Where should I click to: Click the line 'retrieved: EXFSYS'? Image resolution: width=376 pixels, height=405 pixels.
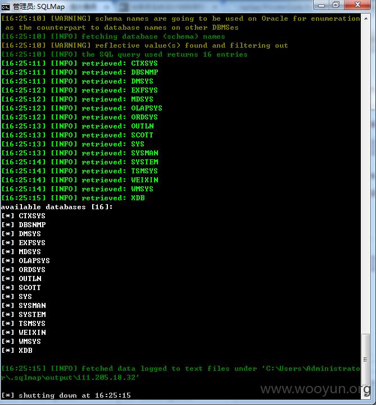[x=79, y=90]
